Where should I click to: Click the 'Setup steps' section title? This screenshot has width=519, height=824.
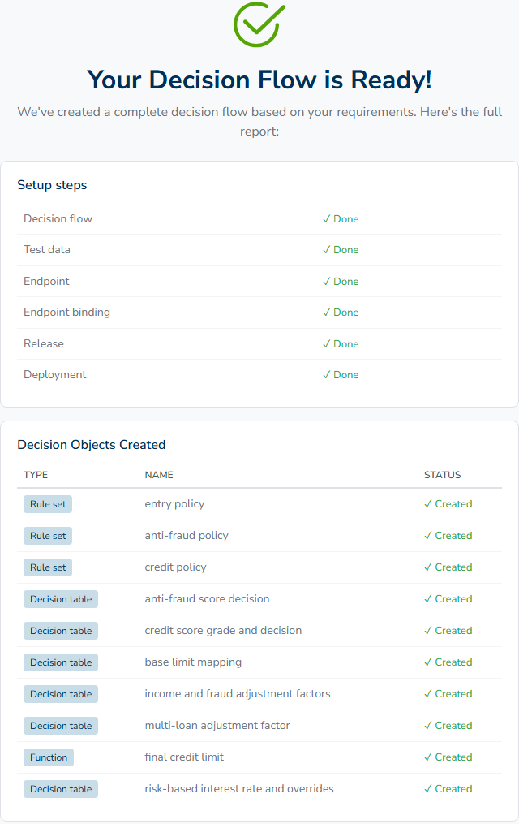coord(52,185)
